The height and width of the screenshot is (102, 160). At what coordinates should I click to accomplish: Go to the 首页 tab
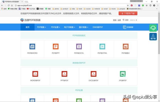pos(27,27)
